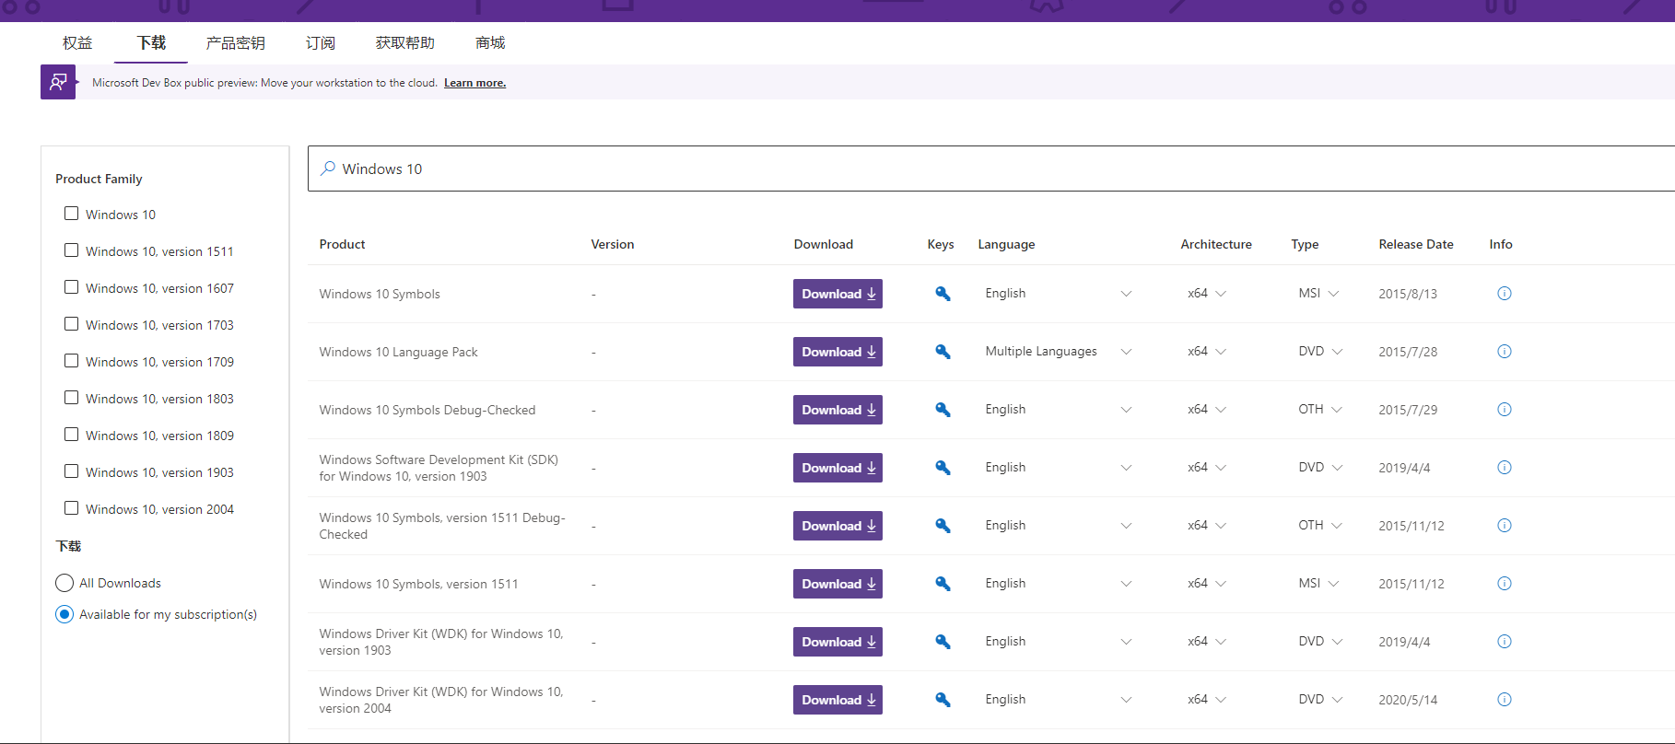Click key icon for Windows 10 Language Pack
The width and height of the screenshot is (1675, 744).
click(x=943, y=352)
